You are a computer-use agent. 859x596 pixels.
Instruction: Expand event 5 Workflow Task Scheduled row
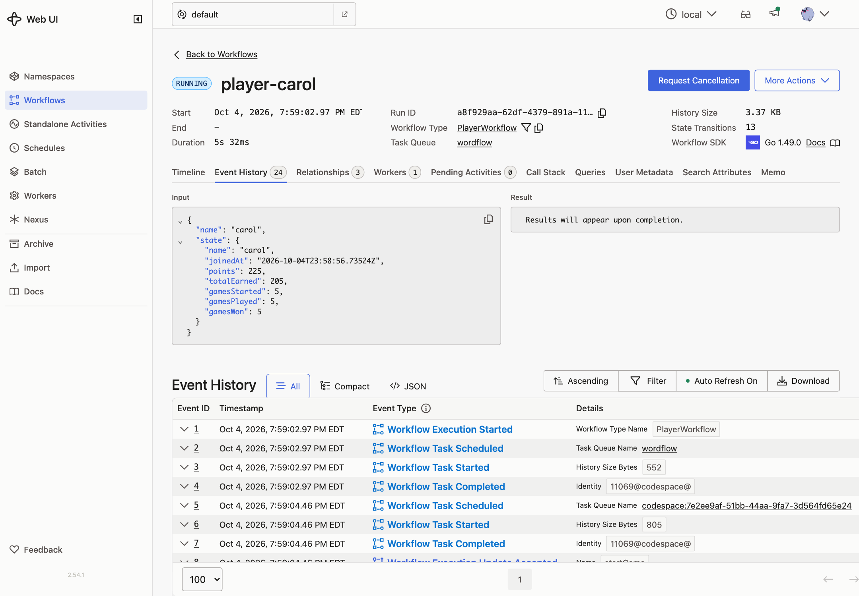184,505
